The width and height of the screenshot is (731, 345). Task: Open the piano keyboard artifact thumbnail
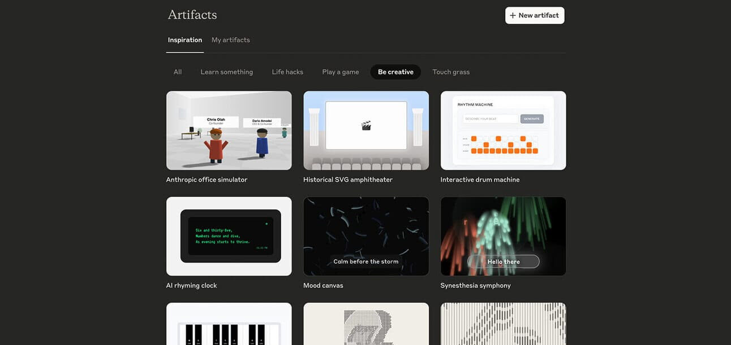pos(229,324)
